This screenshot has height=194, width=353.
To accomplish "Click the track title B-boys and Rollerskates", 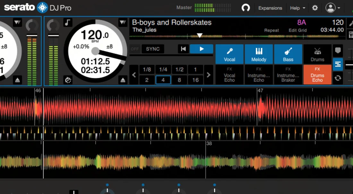I will 172,22.
